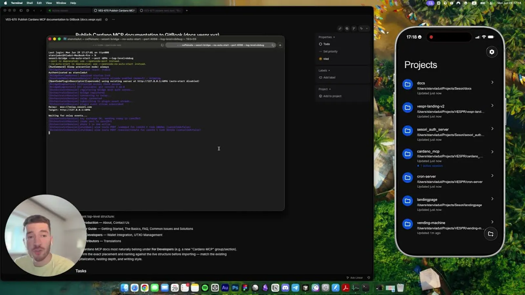Open Set priority selector
525x295 pixels.
pyautogui.click(x=328, y=51)
